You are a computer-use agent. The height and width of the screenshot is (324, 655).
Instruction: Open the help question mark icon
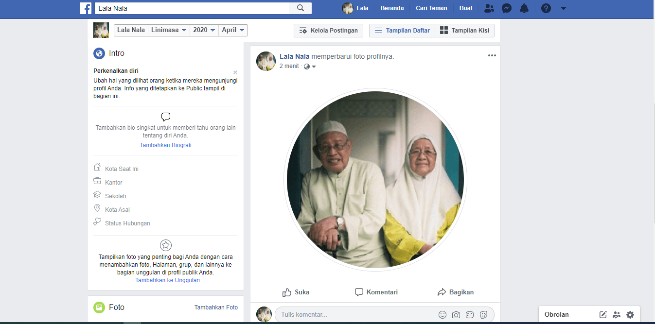546,8
